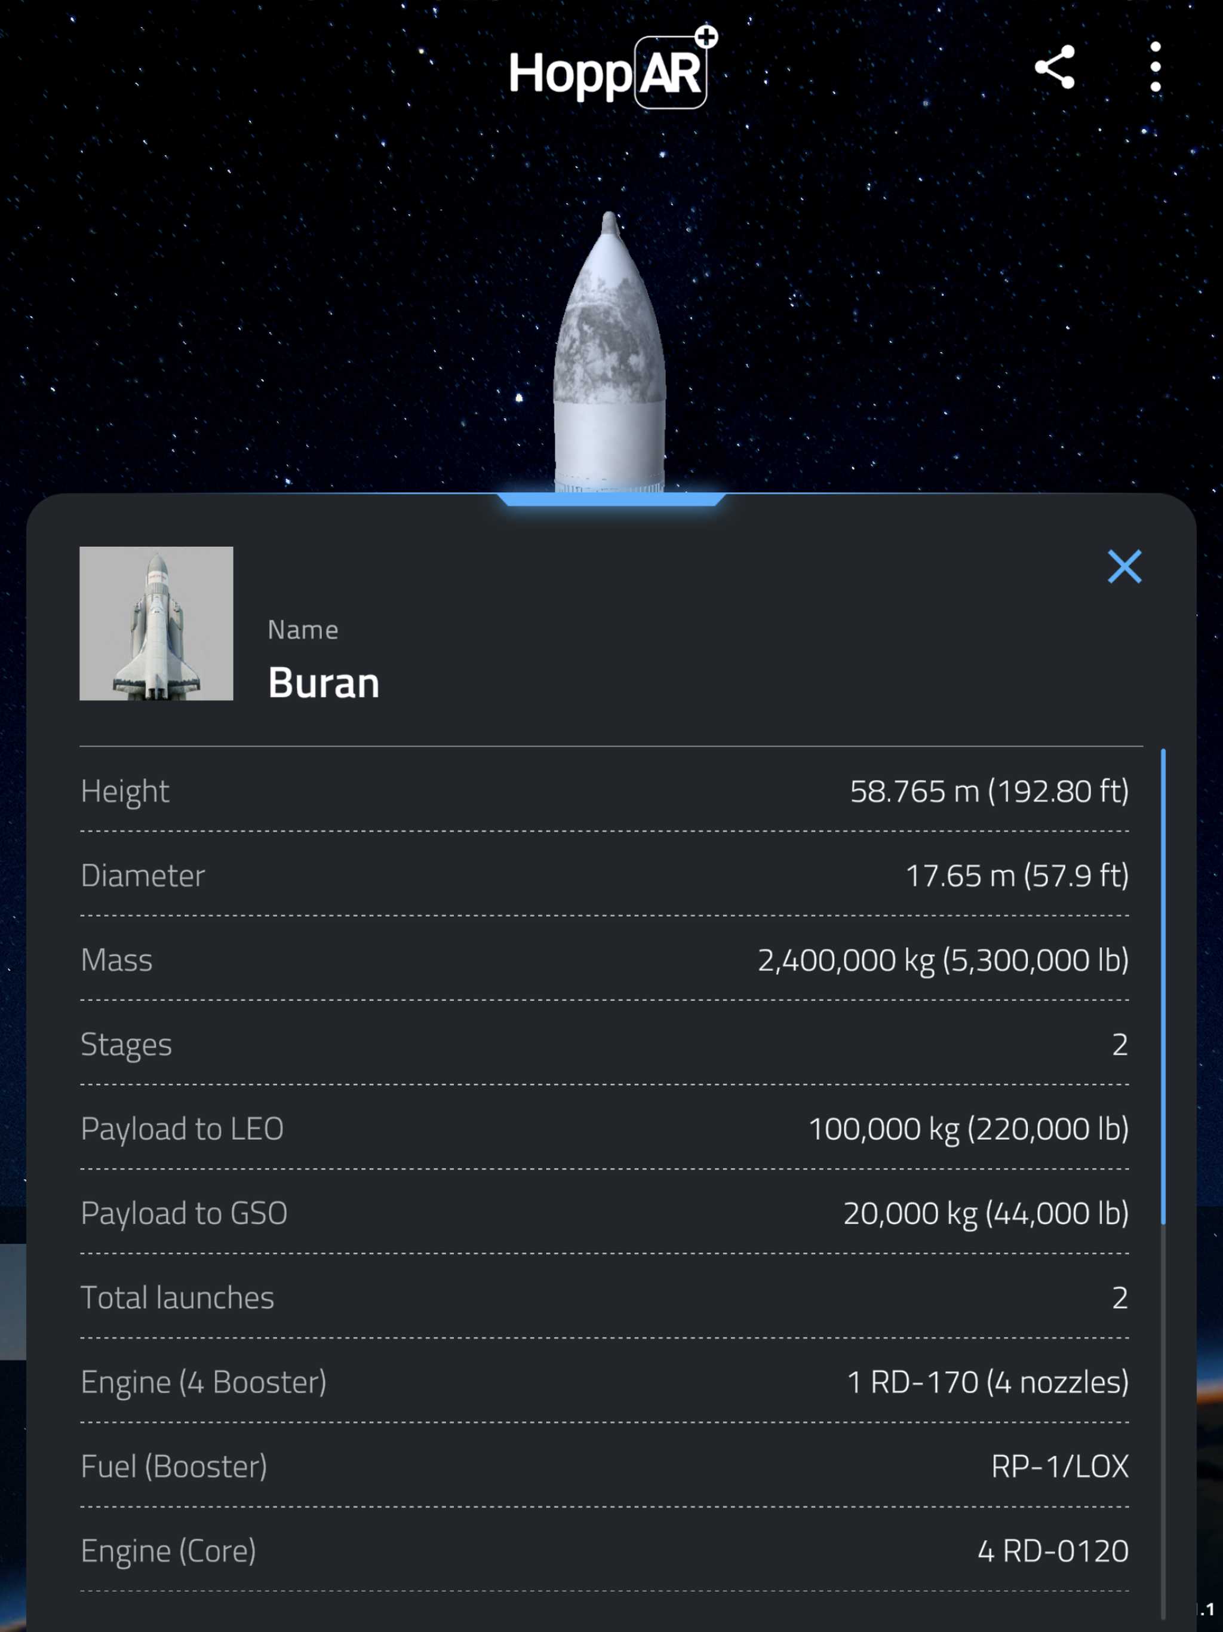1223x1632 pixels.
Task: Tap the HoppAR logo
Action: pos(607,70)
